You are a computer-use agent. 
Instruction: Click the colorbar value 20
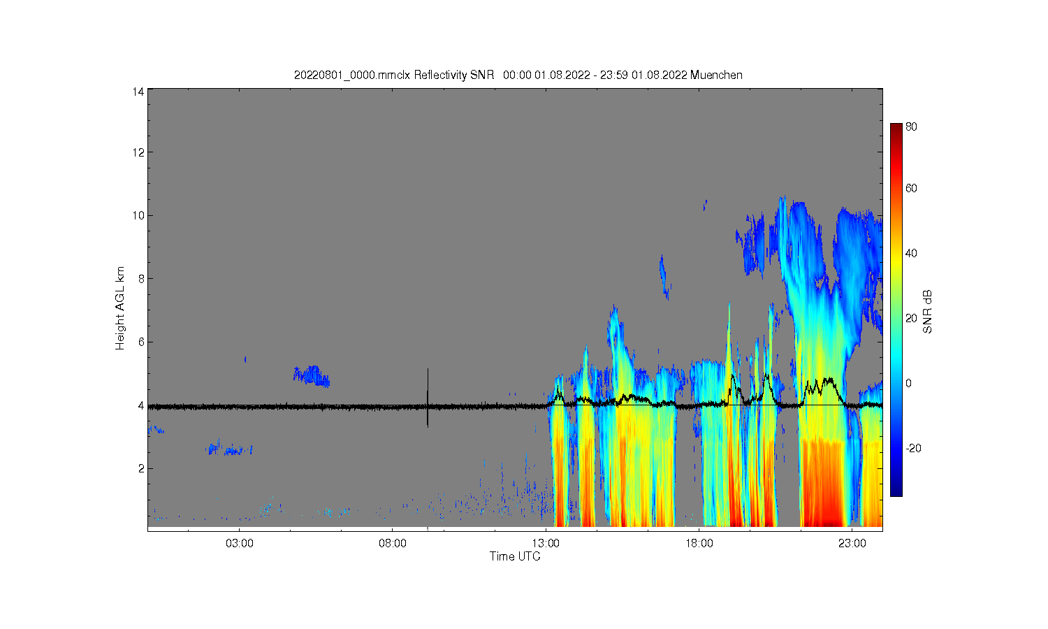[911, 318]
